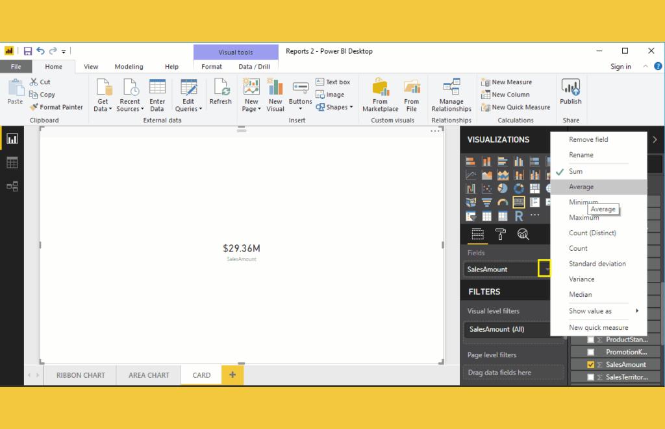Open the Format paint-roller tab

click(x=501, y=234)
